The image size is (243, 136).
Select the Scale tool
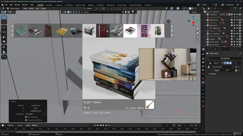point(4,37)
